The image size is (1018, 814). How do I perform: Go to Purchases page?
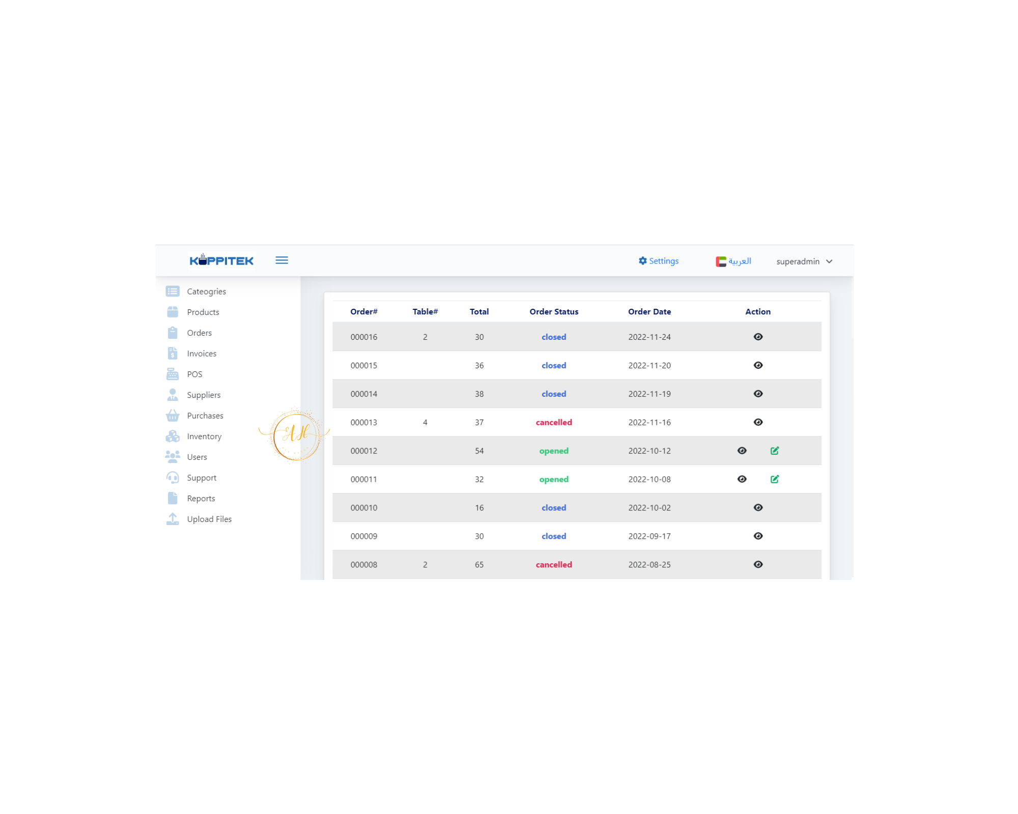[205, 416]
